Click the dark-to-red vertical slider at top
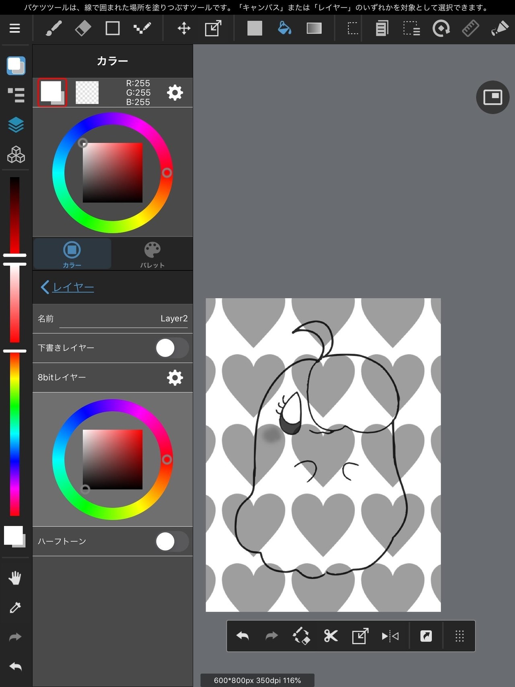The image size is (515, 687). click(x=15, y=215)
